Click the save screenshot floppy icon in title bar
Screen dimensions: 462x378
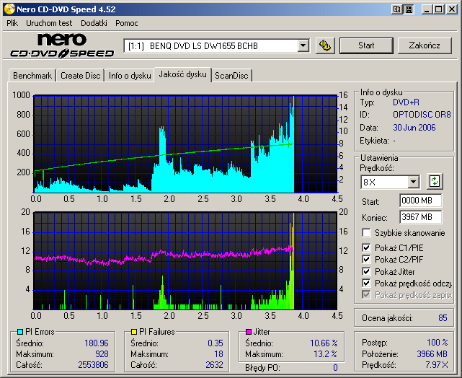(409, 9)
